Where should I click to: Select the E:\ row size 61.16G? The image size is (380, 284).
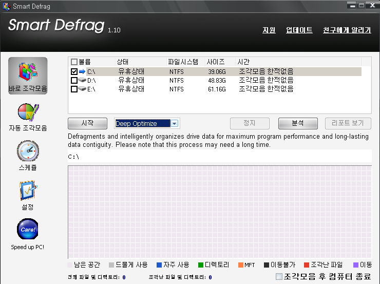pyautogui.click(x=217, y=89)
